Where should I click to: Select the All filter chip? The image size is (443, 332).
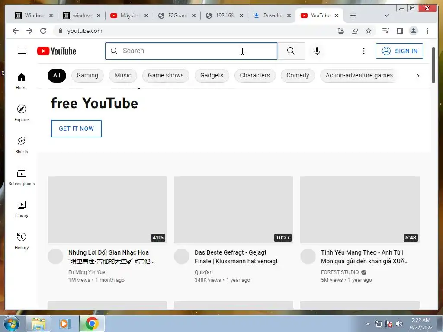coord(57,75)
